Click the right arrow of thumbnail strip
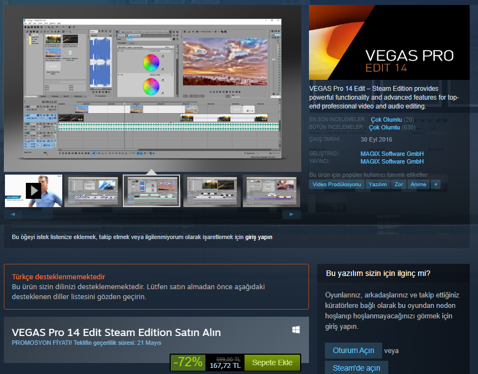 (x=291, y=214)
